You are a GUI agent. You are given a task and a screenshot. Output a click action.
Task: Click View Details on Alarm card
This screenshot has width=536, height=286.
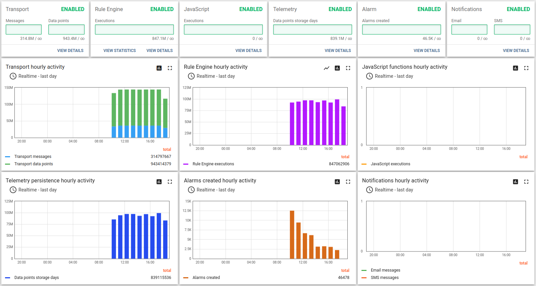427,51
